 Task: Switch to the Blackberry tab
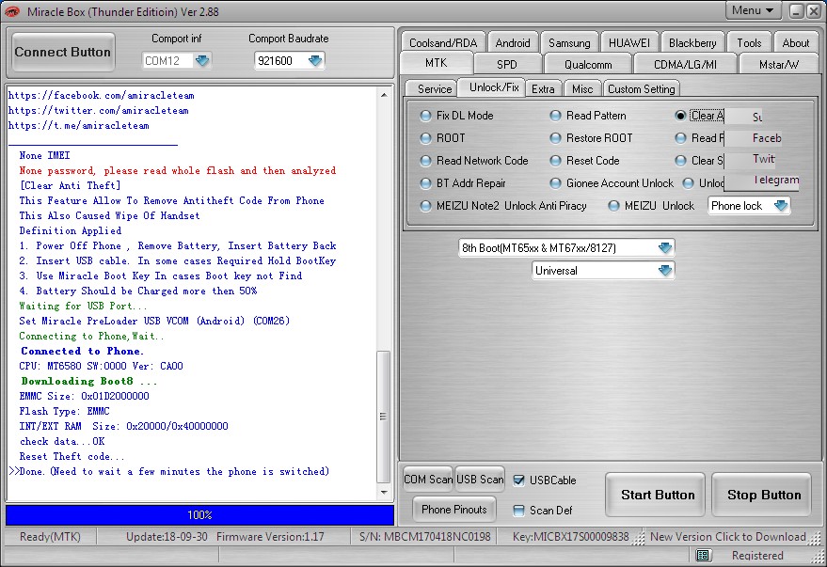(x=692, y=42)
